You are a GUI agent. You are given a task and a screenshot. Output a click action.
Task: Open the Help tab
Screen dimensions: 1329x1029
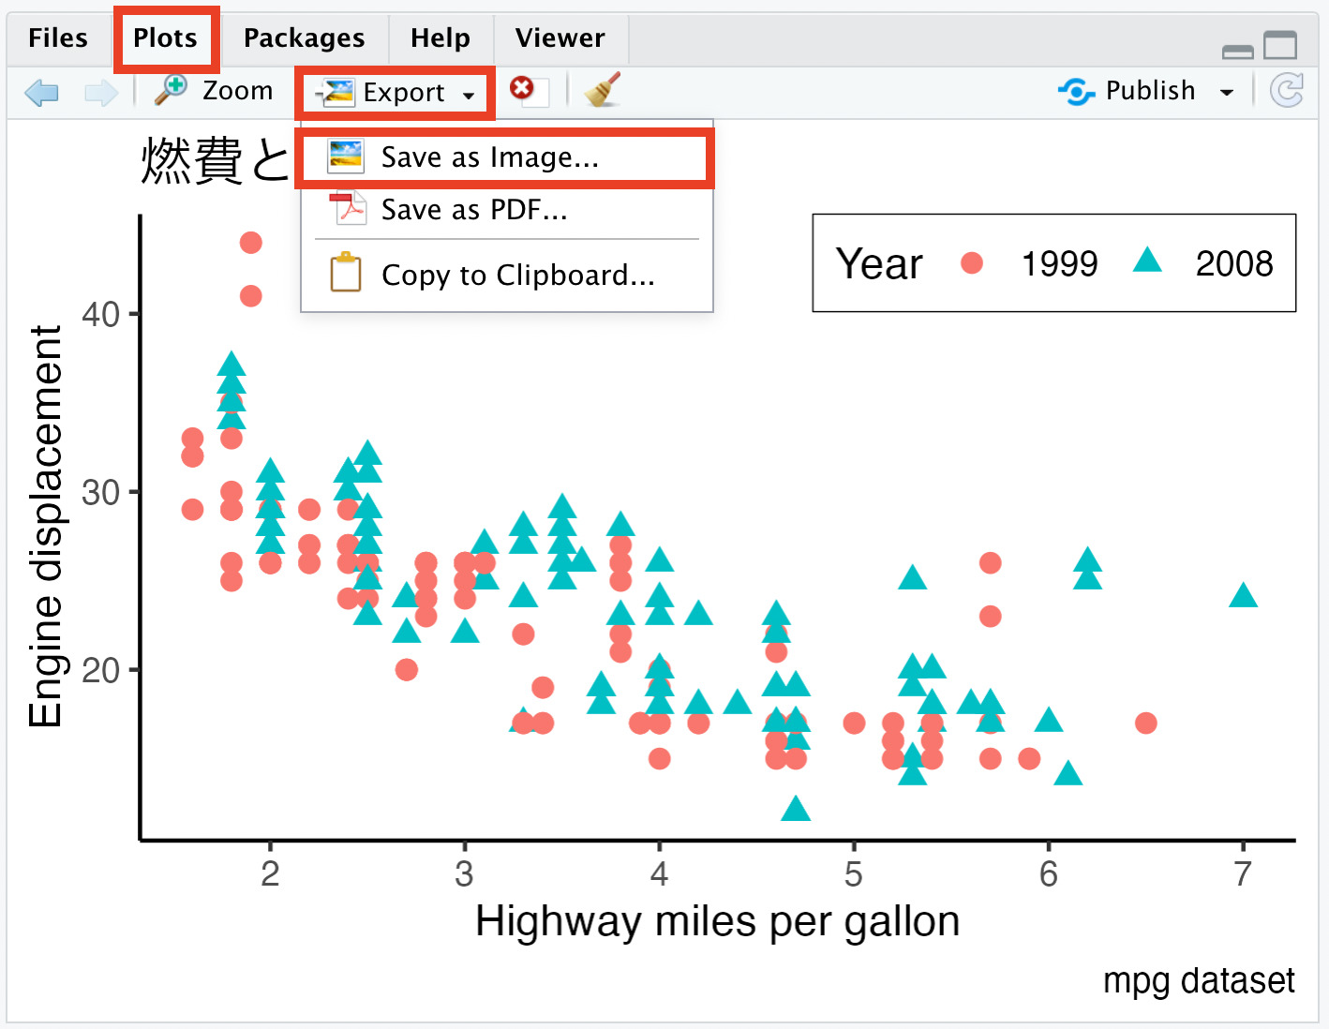tap(440, 37)
